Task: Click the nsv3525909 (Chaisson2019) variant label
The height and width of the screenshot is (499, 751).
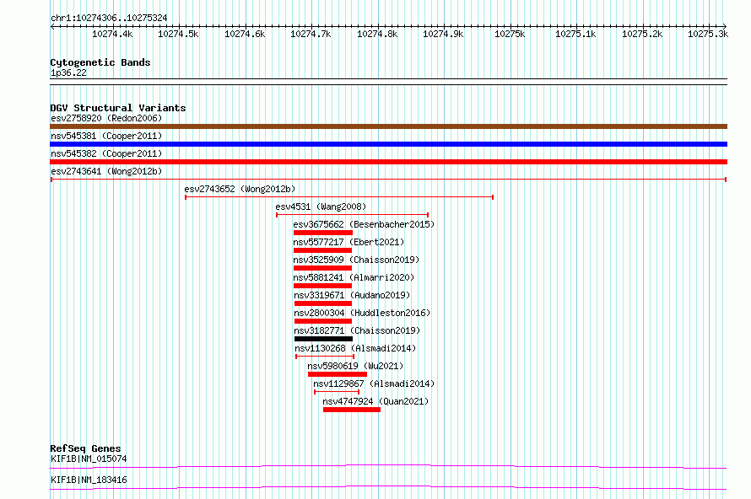Action: coord(356,260)
